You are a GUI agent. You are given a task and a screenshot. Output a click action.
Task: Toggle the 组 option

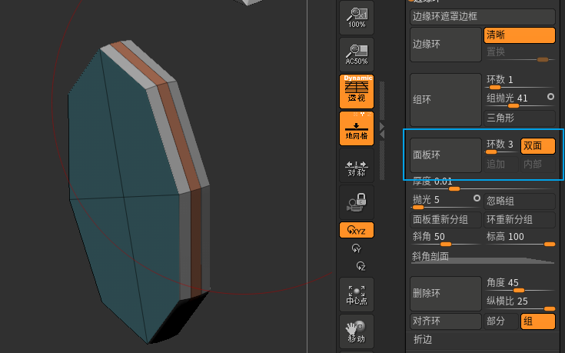(537, 321)
